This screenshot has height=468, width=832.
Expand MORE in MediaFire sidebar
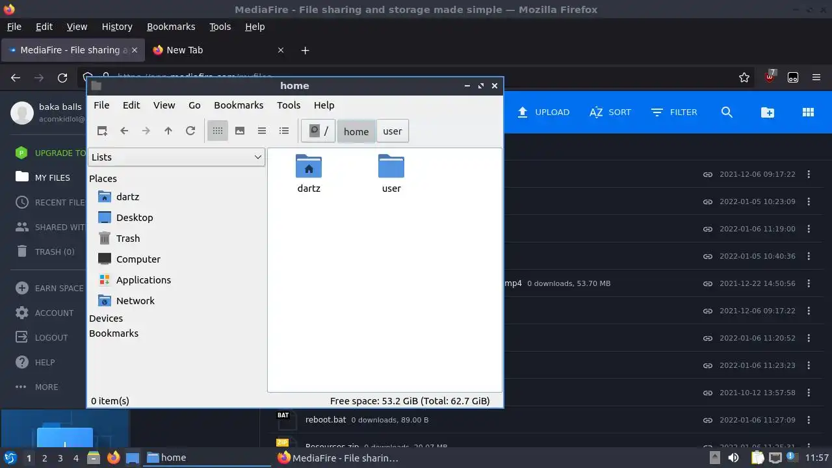point(37,387)
